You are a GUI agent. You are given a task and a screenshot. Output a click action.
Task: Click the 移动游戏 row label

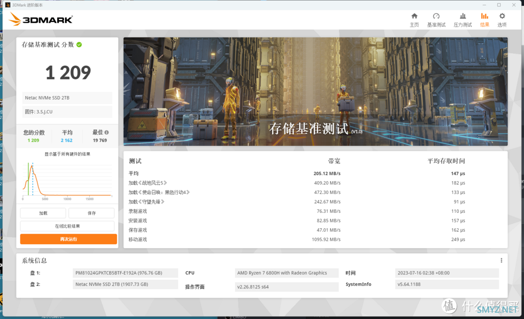(x=138, y=239)
